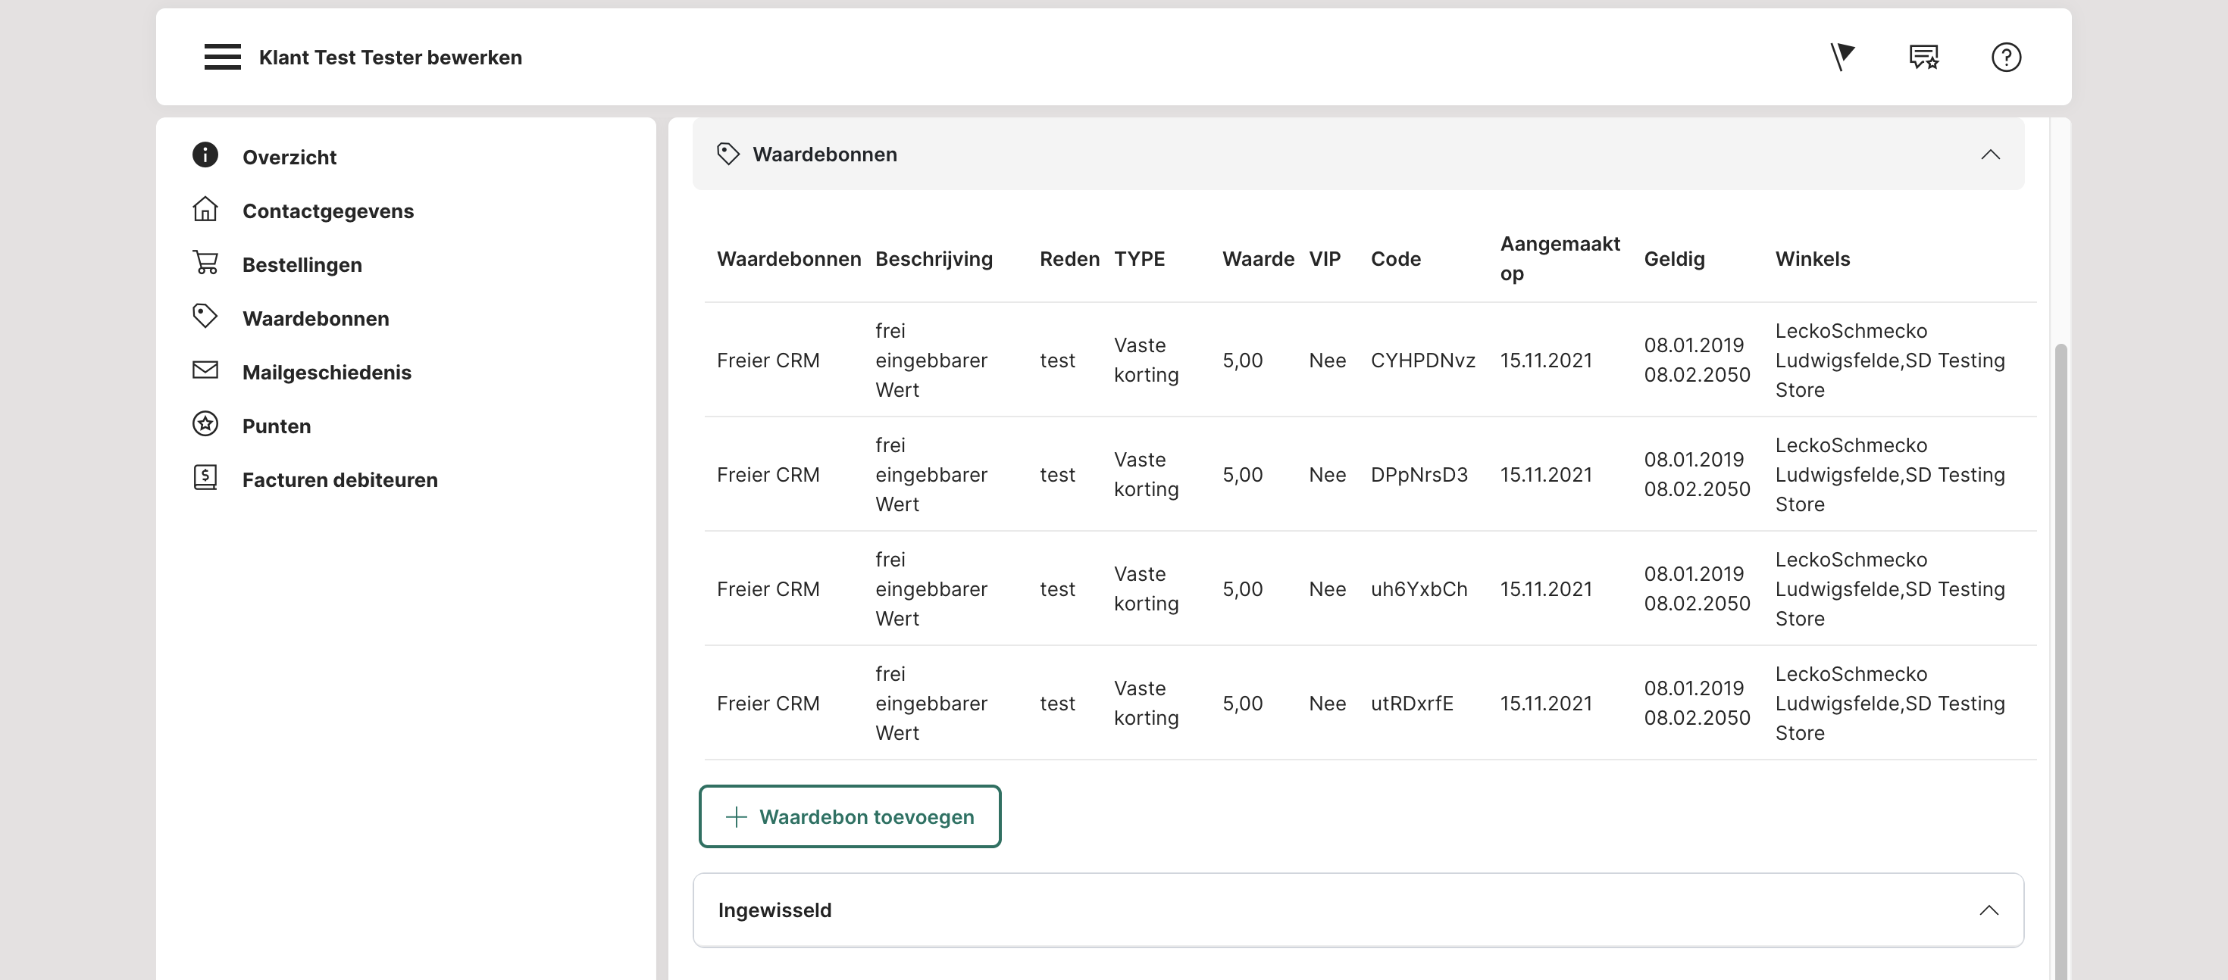Click the flag logo icon in header
Viewport: 2228px width, 980px height.
(x=1842, y=57)
